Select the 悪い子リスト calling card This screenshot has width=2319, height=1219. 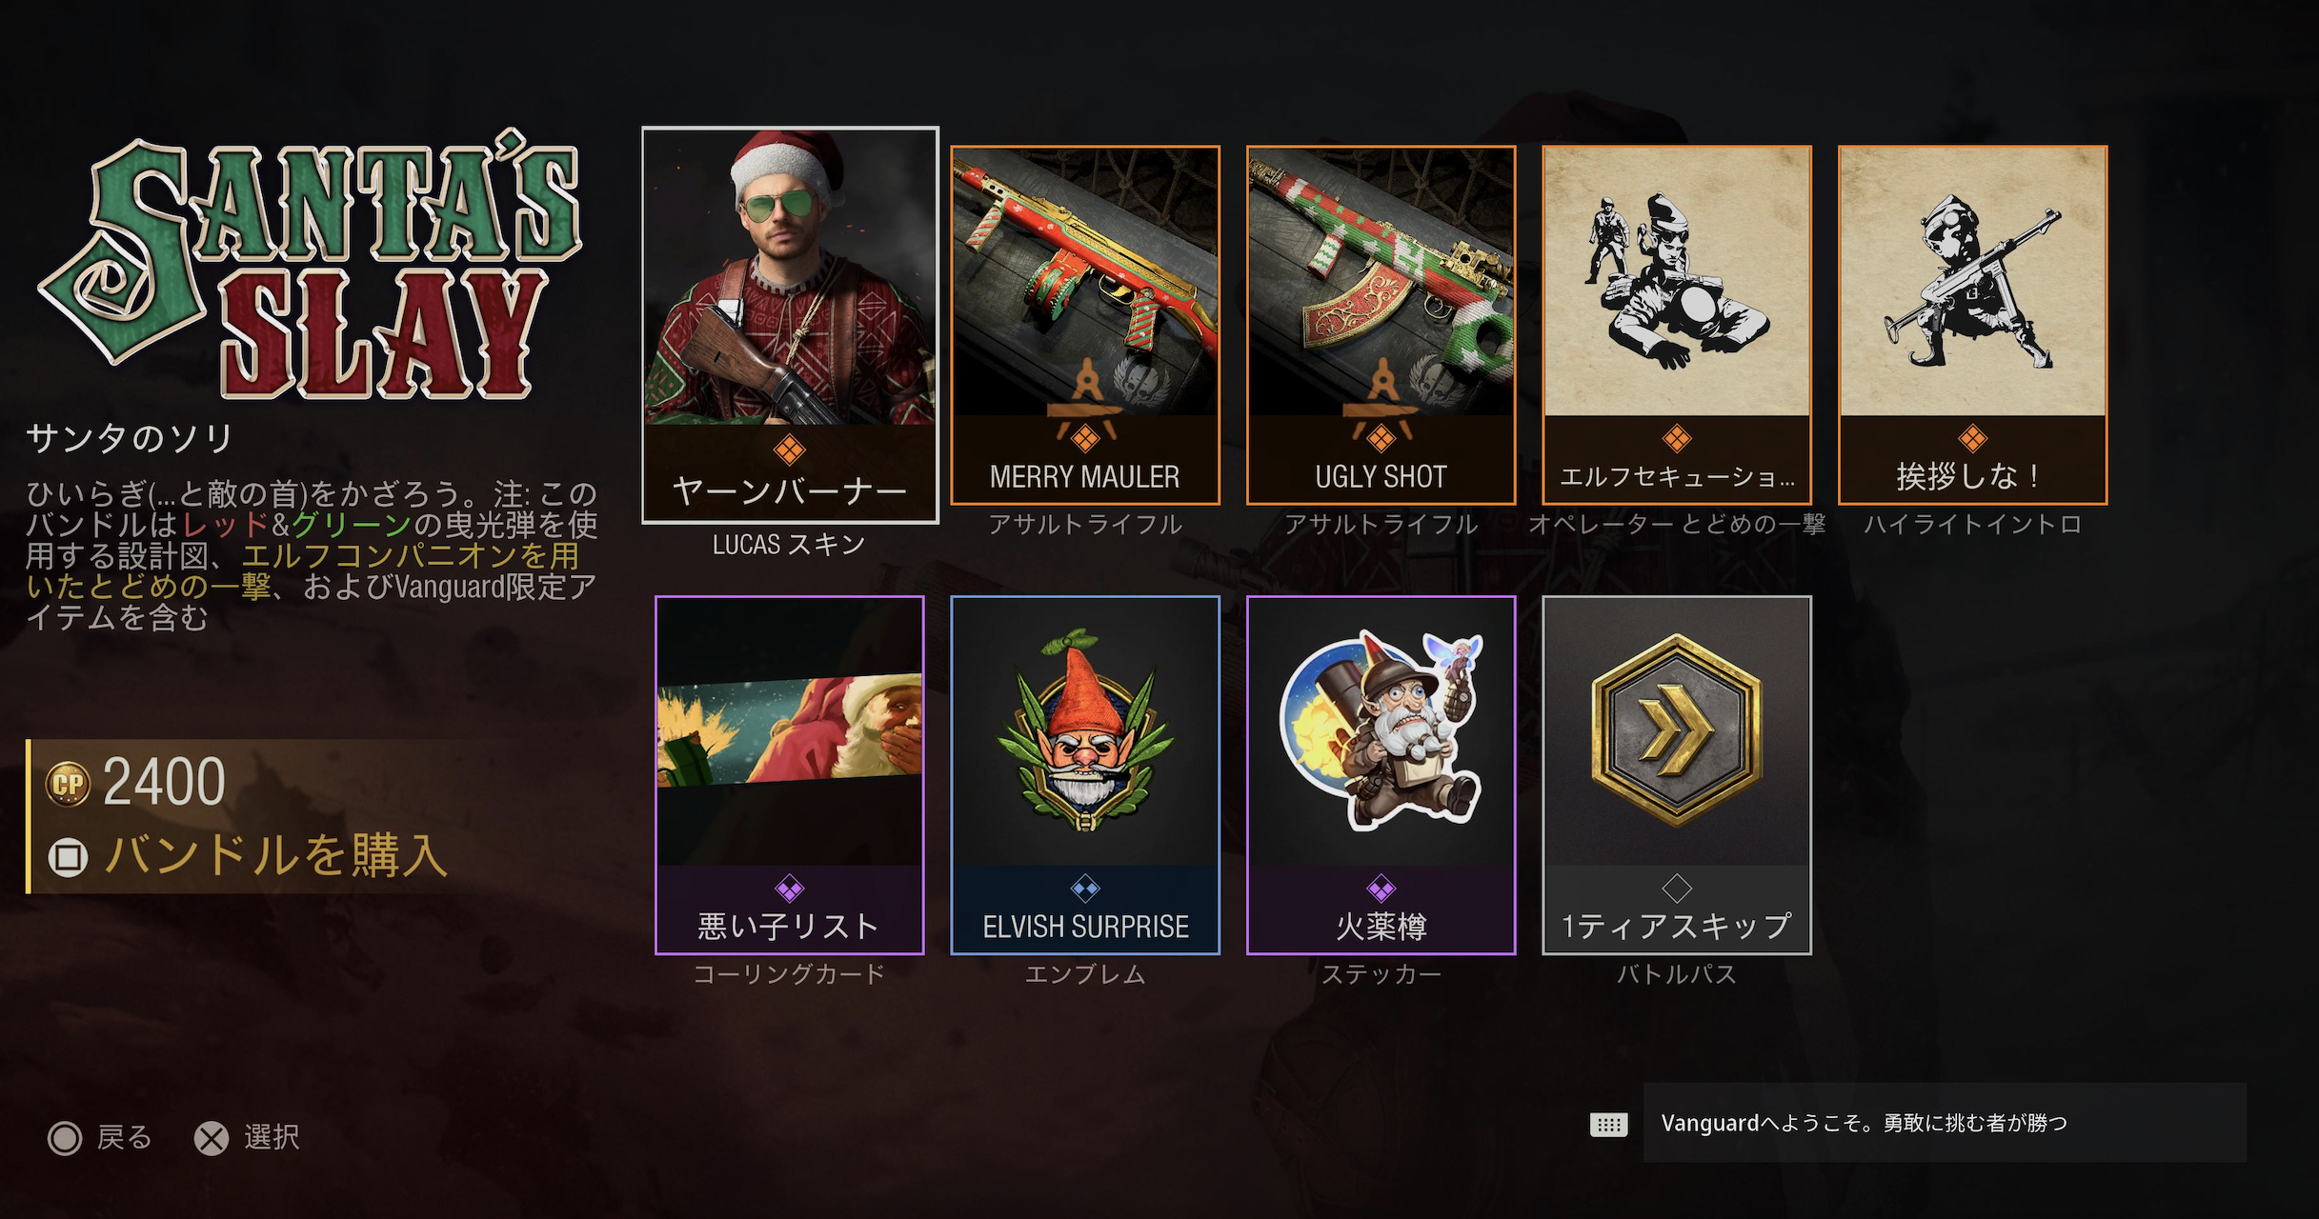point(790,775)
